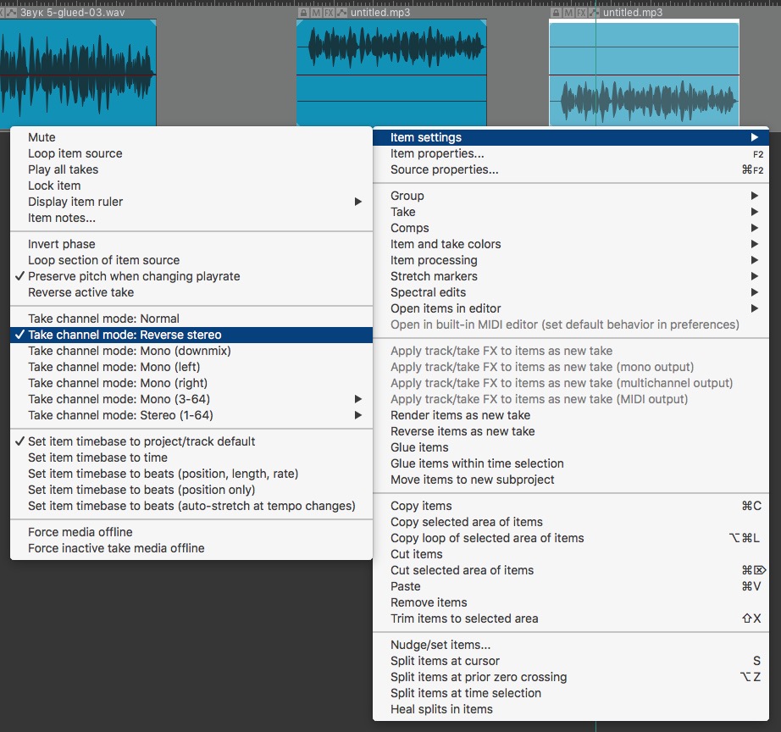Select Take channel mode: Mono (left)
Screen dimensions: 781x732
[191, 367]
